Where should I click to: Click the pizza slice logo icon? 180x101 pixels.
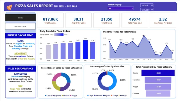coord(9,7)
